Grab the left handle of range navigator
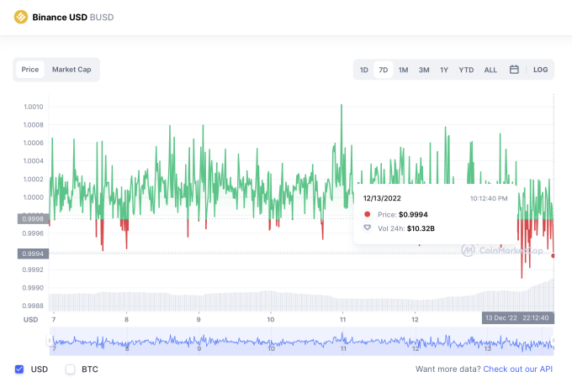This screenshot has height=387, width=572. coord(50,341)
